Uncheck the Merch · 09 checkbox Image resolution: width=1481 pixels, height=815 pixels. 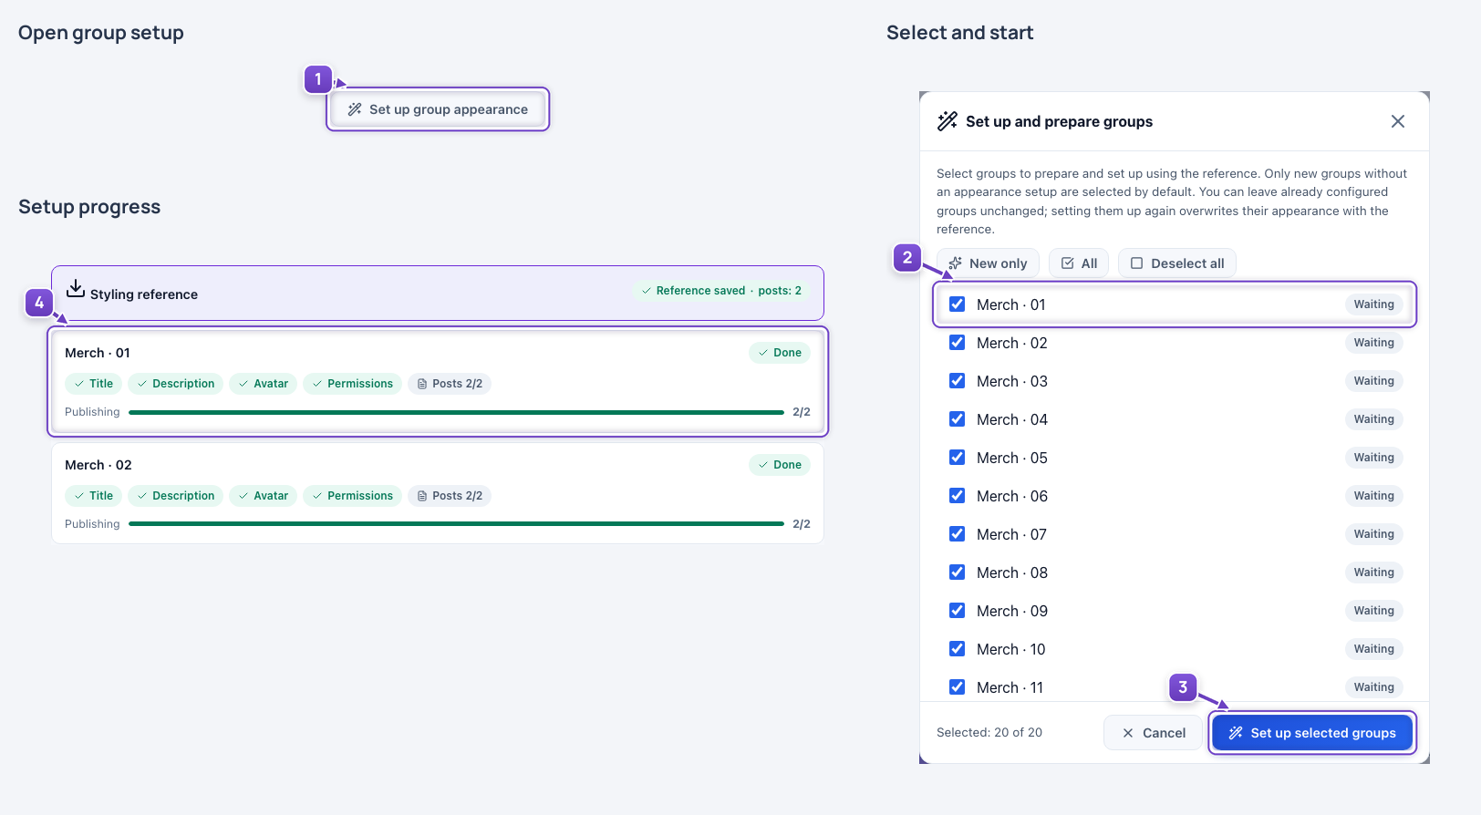957,611
